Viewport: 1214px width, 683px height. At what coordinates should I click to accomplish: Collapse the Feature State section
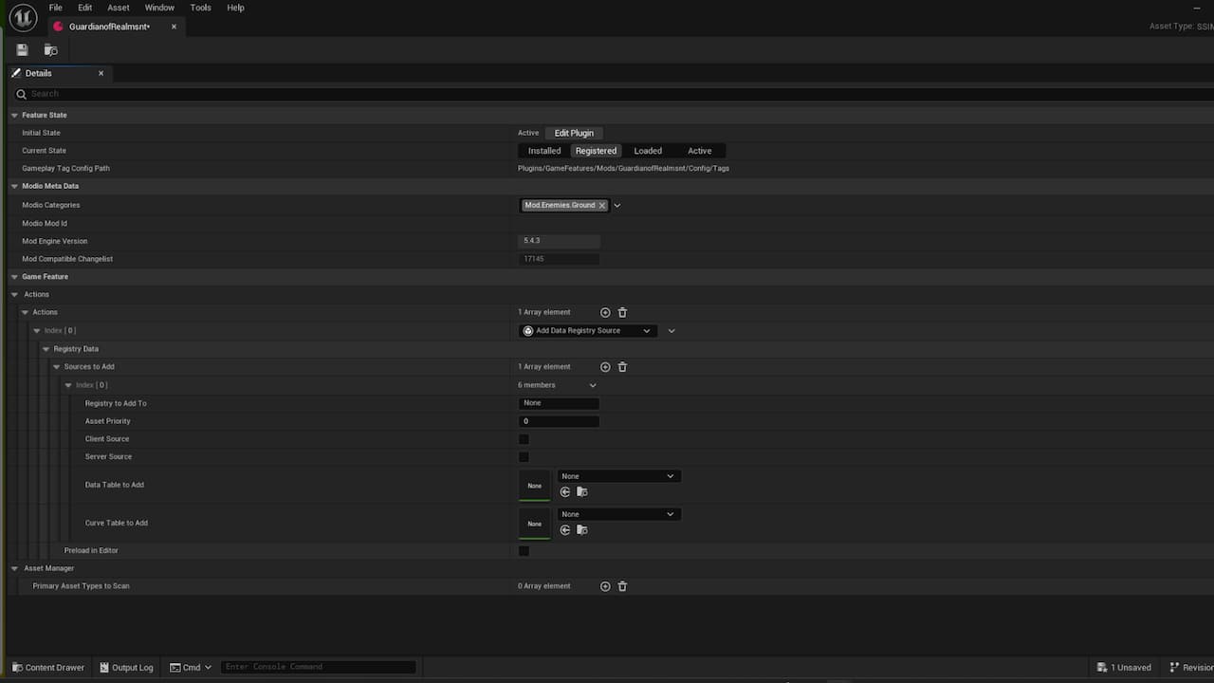click(14, 115)
